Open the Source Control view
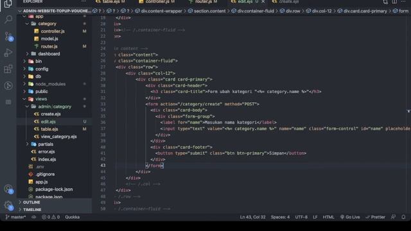This screenshot has width=411, height=231. click(8, 36)
